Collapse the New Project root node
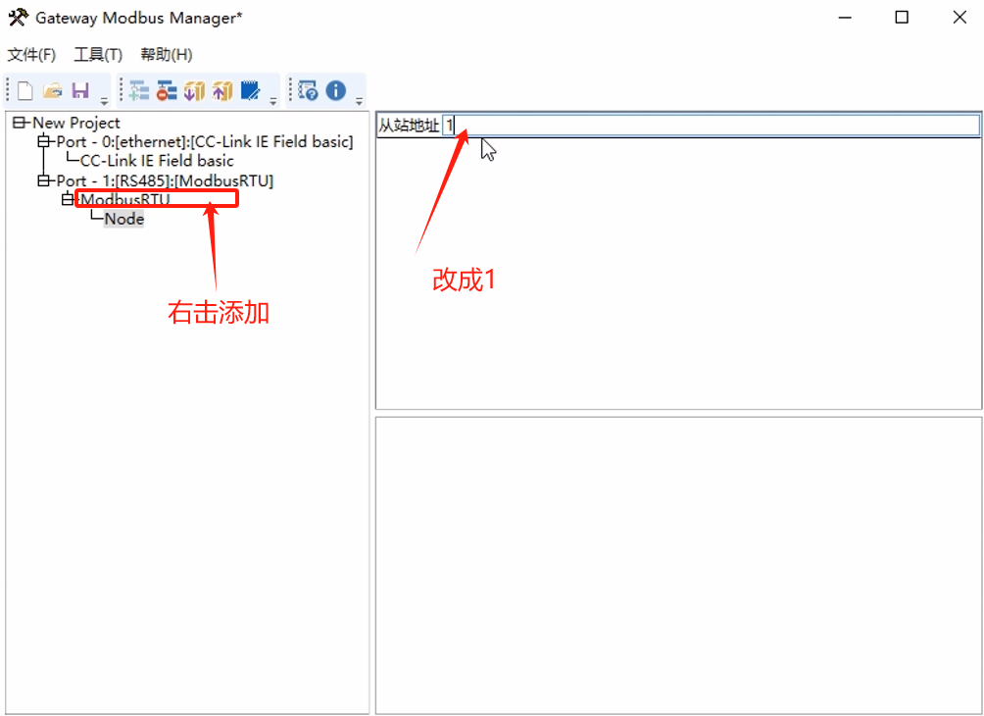The image size is (984, 716). tap(20, 123)
